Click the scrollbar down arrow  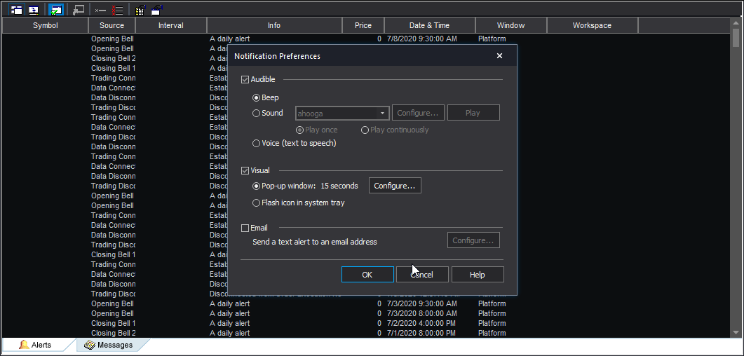(x=736, y=333)
